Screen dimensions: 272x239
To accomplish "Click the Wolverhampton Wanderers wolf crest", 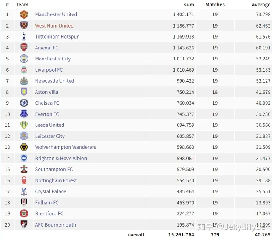I will point(24,147).
